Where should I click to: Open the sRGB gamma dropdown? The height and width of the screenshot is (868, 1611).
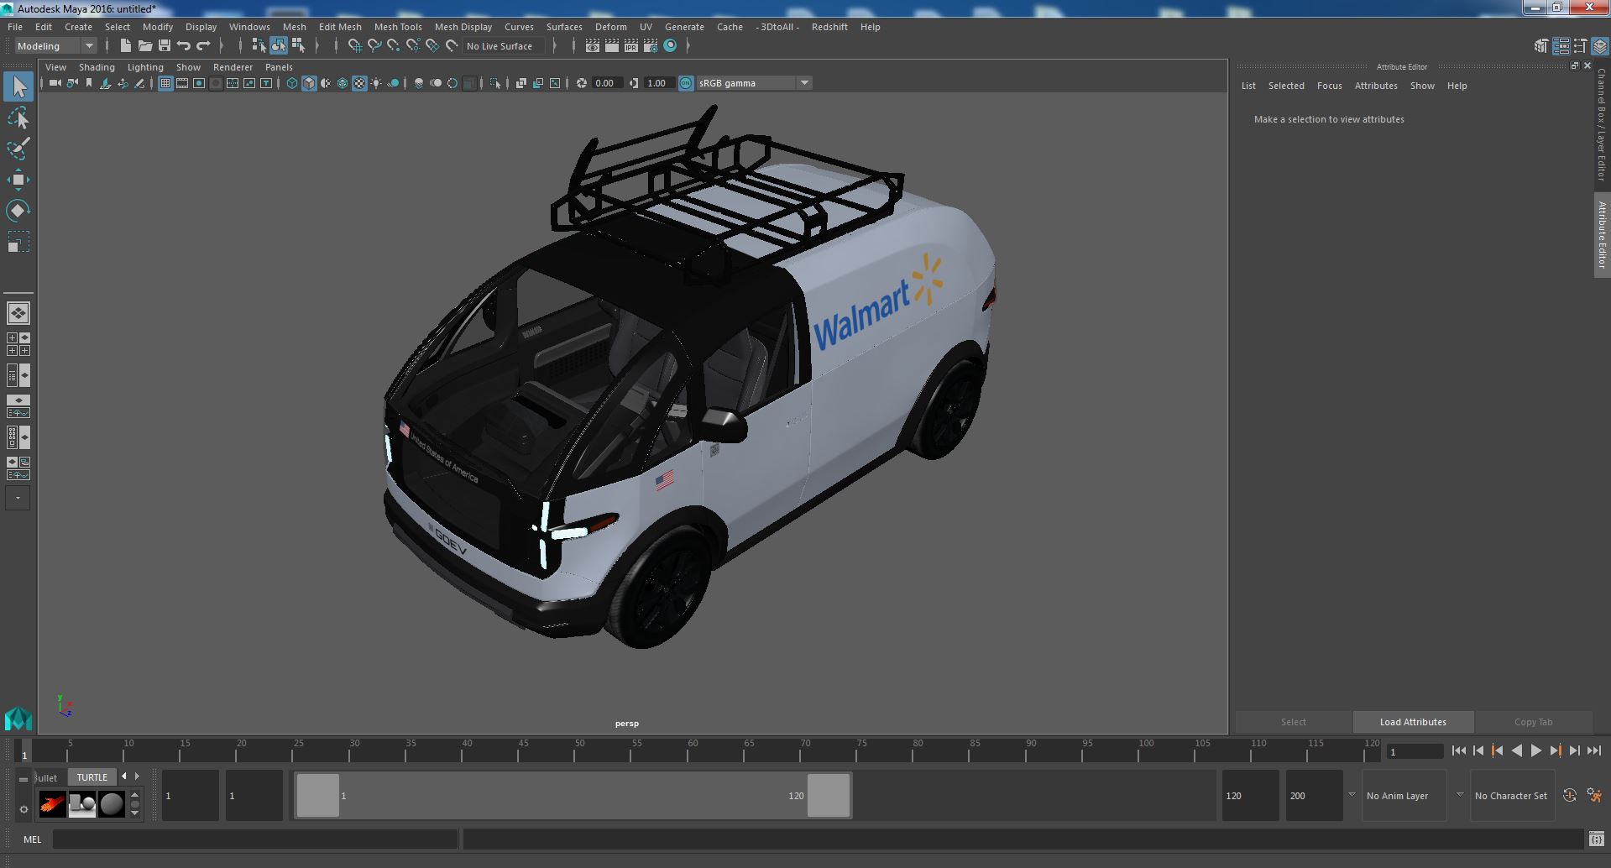pos(753,83)
